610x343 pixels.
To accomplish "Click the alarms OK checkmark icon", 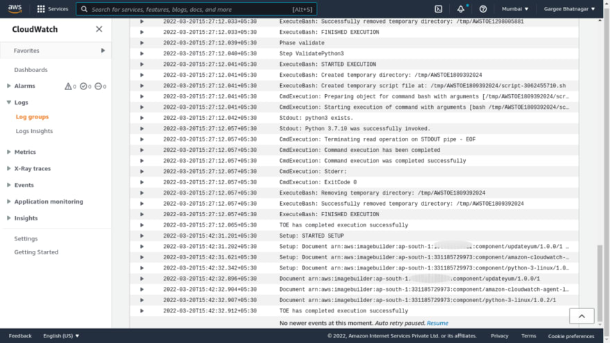I will [83, 87].
